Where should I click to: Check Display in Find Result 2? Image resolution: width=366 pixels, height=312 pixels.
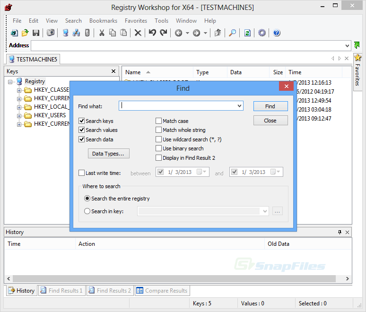coord(158,158)
